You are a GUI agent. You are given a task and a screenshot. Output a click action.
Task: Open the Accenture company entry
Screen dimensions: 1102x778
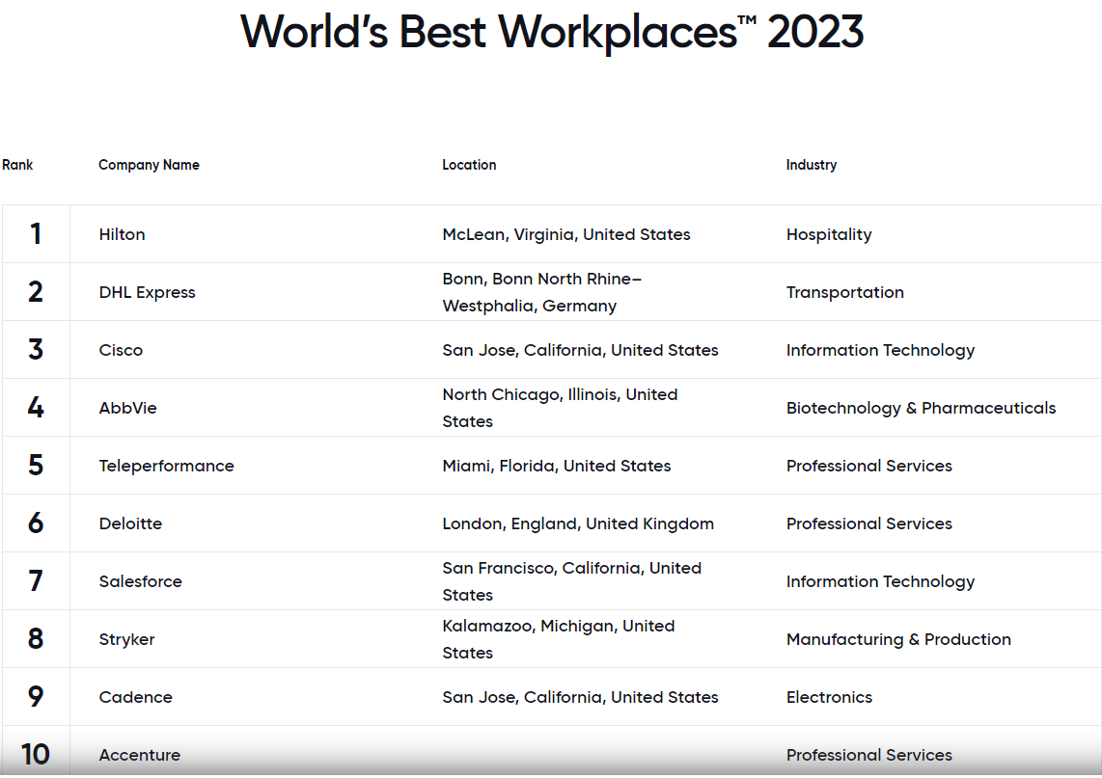click(140, 755)
